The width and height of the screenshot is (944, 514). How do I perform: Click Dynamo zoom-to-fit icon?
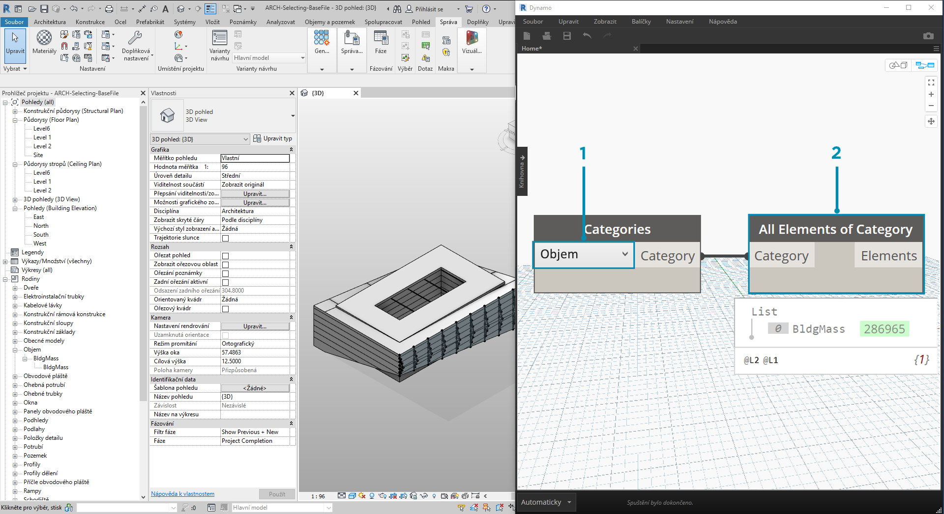click(931, 82)
